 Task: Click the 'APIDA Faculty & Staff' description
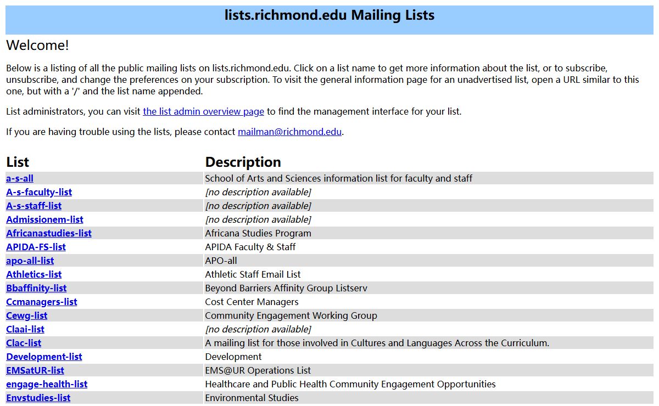tap(250, 247)
